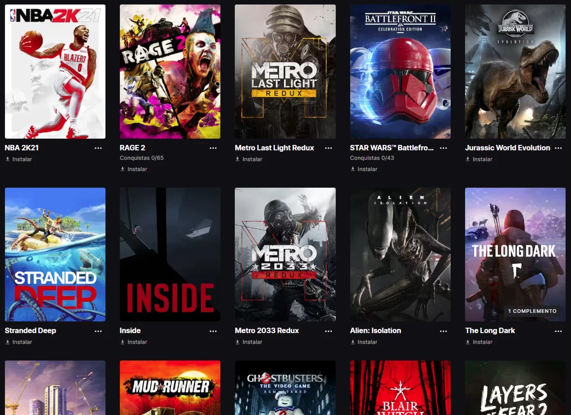Click Instalar under Metro Last Light Redux

pyautogui.click(x=249, y=159)
